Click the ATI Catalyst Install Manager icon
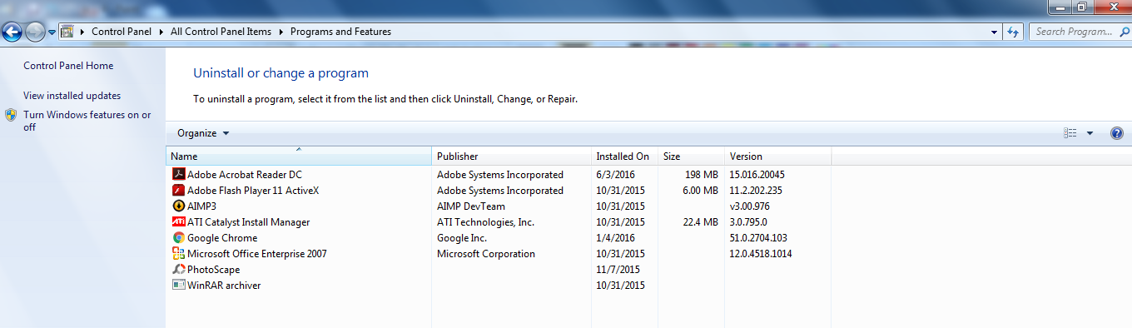This screenshot has height=328, width=1132. click(177, 222)
